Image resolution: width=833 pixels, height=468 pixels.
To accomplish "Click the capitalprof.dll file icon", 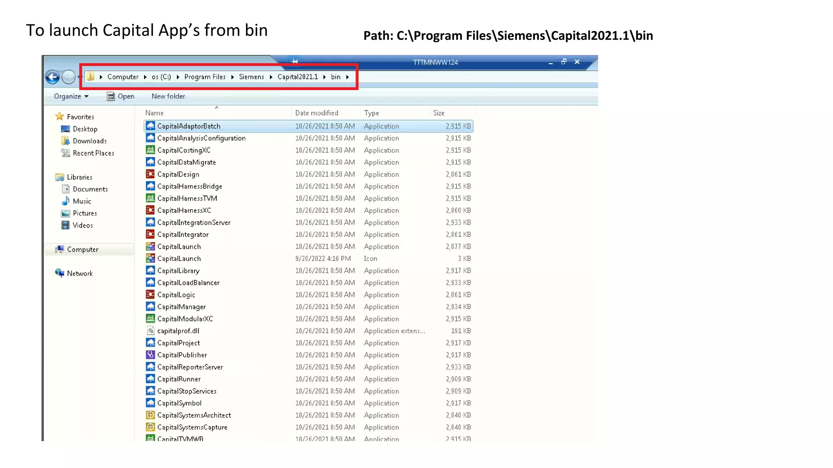I will tap(150, 331).
